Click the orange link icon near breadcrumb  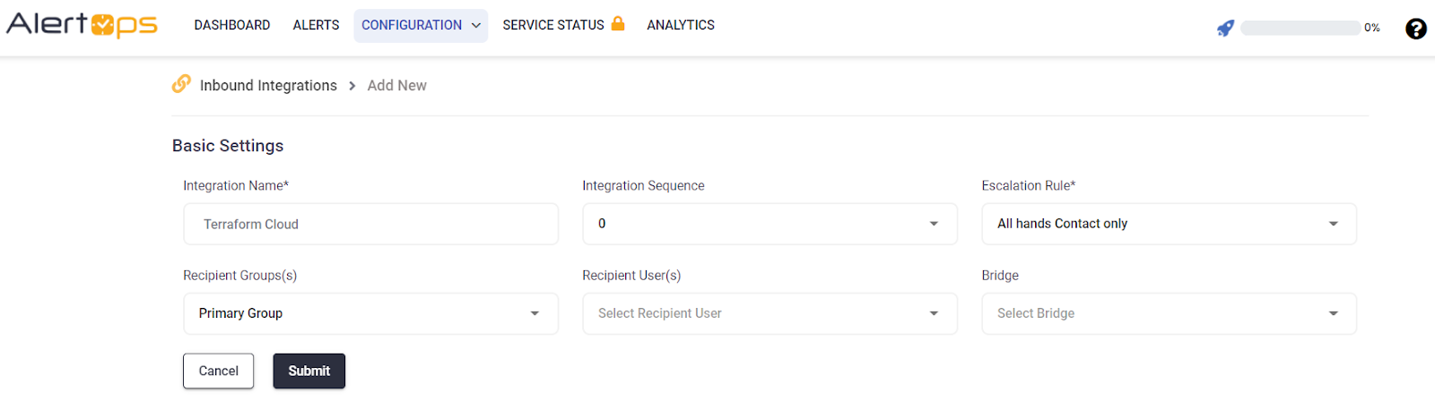(181, 84)
